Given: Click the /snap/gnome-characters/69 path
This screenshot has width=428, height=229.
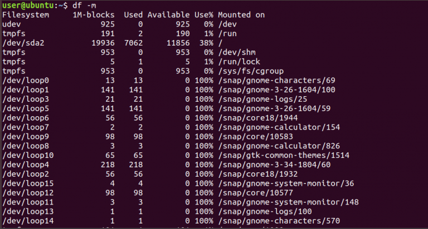Looking at the screenshot, I should 276,81.
